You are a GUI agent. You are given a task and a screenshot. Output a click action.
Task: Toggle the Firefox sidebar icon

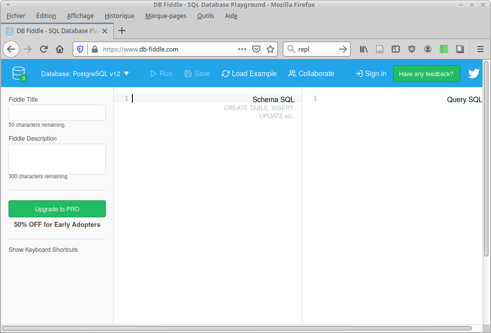coord(396,49)
